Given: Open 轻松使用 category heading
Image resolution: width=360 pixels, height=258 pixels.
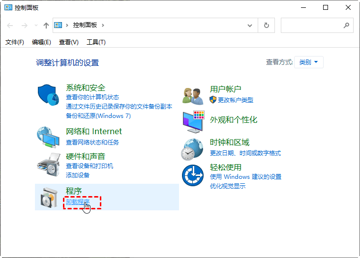Looking at the screenshot, I should click(225, 167).
